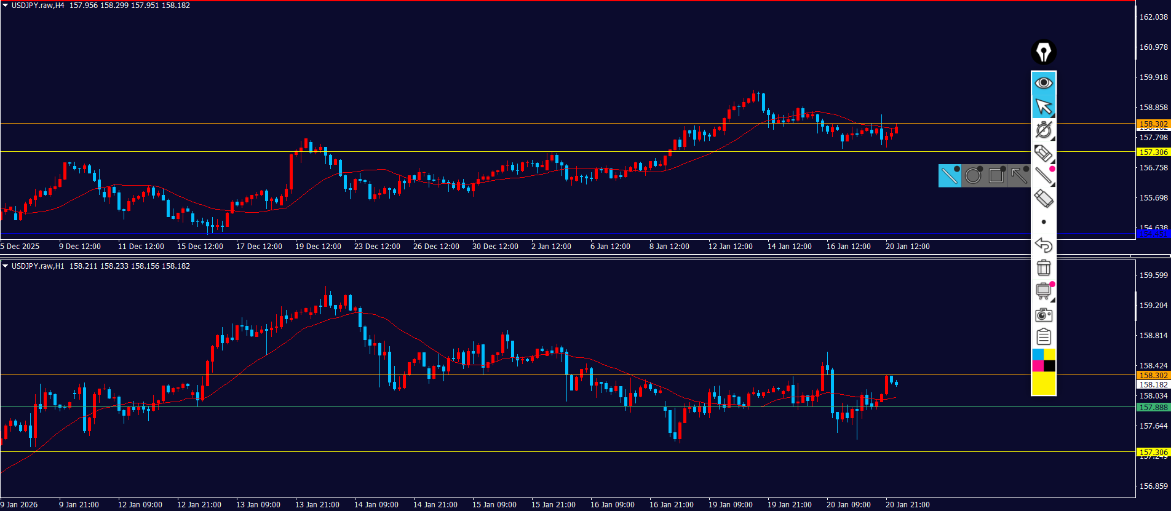
Task: Choose the circle shape option
Action: [973, 176]
